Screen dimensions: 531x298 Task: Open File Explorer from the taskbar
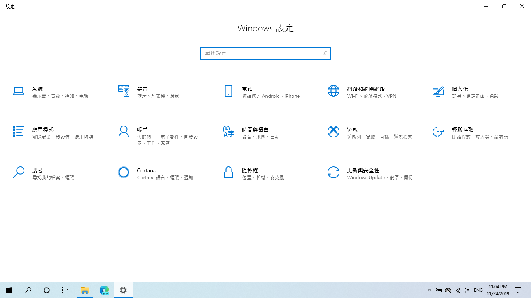[x=85, y=290]
